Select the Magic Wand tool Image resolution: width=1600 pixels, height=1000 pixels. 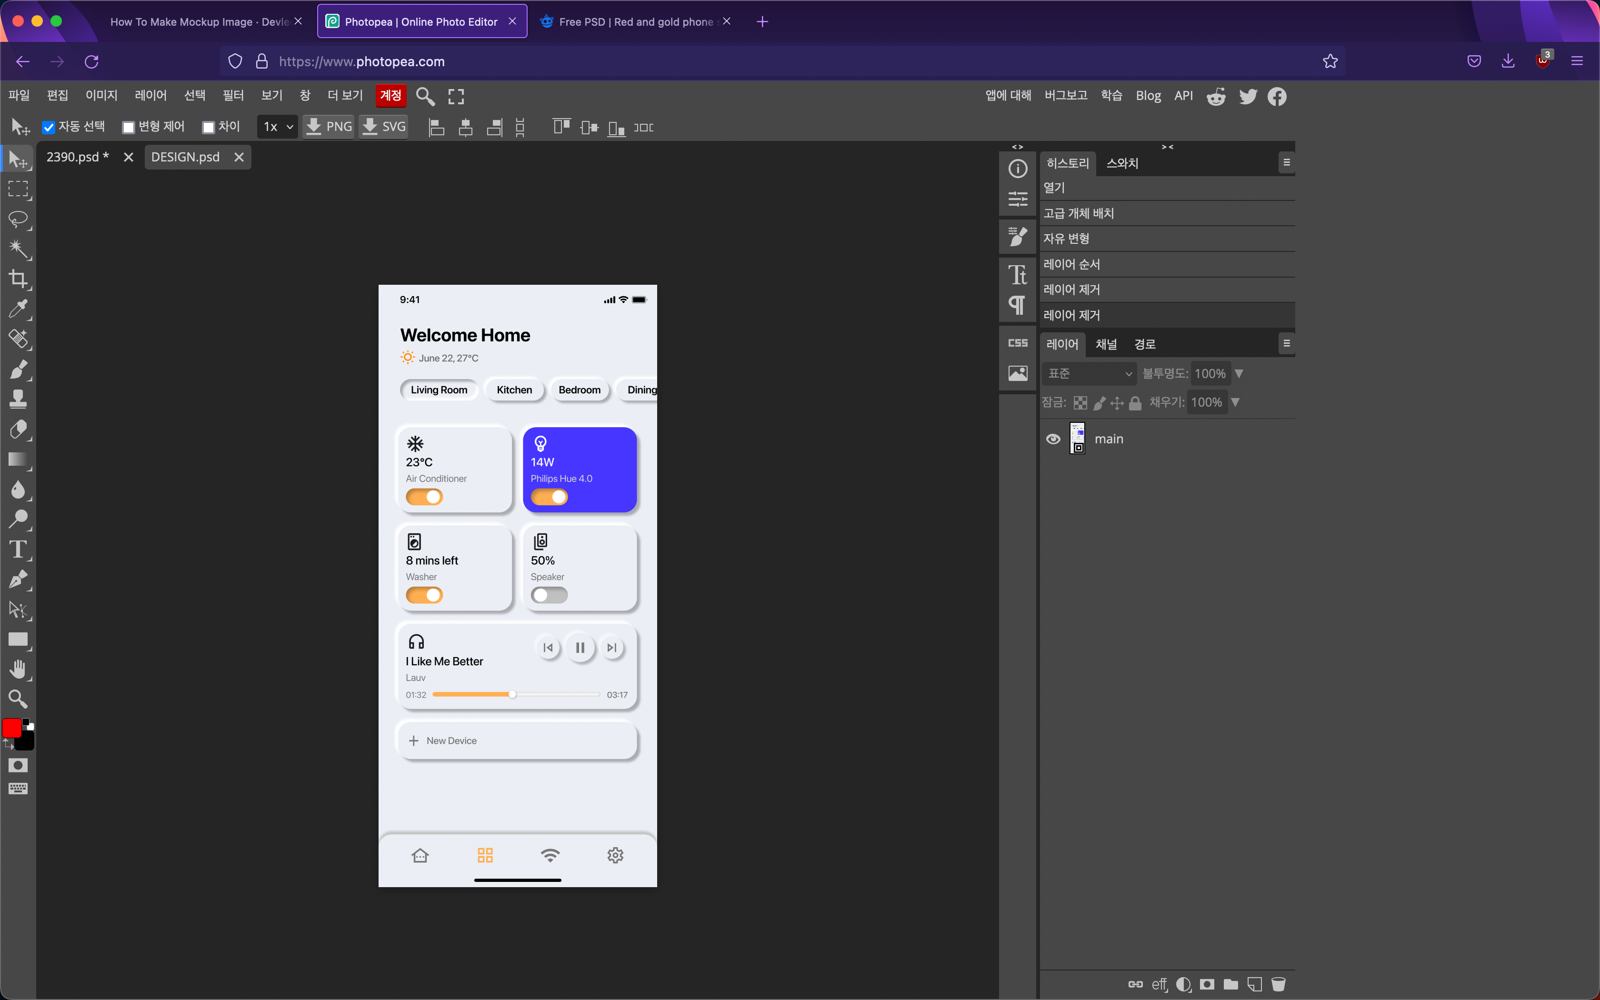(x=18, y=249)
